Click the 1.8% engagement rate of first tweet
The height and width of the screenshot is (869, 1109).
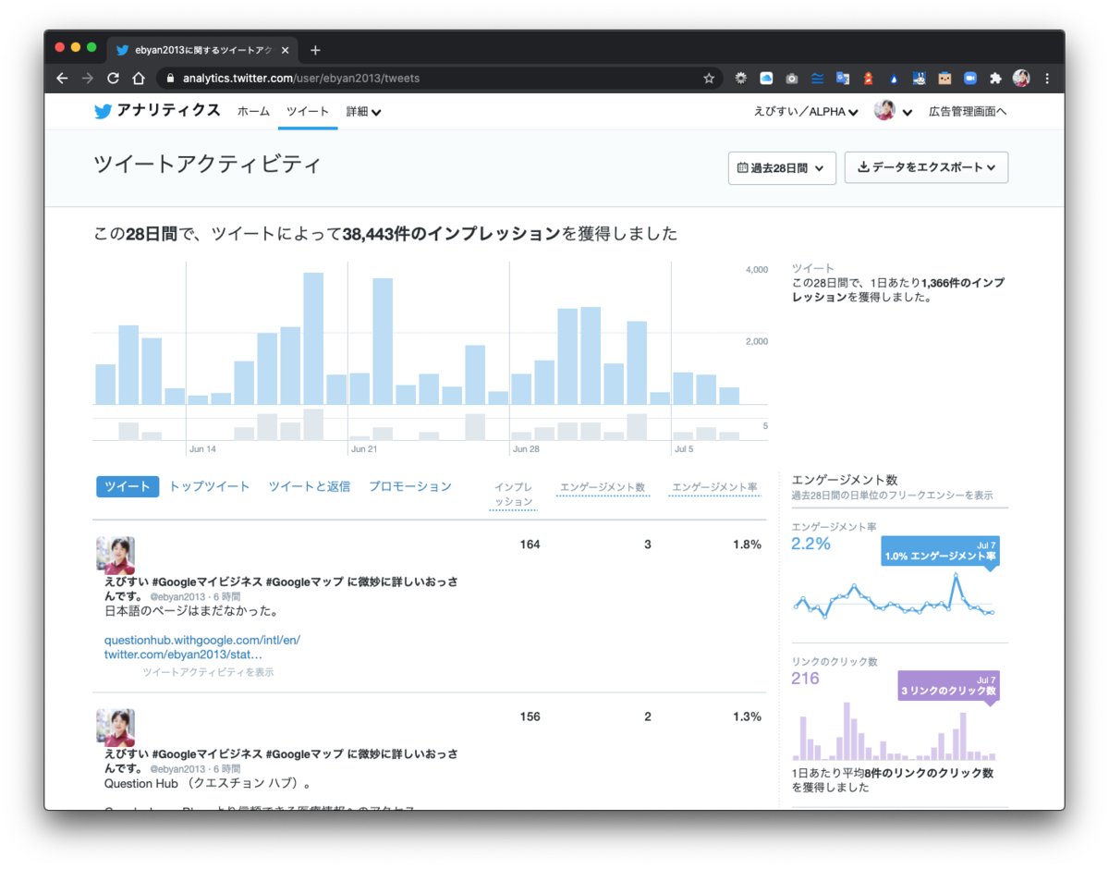(747, 545)
